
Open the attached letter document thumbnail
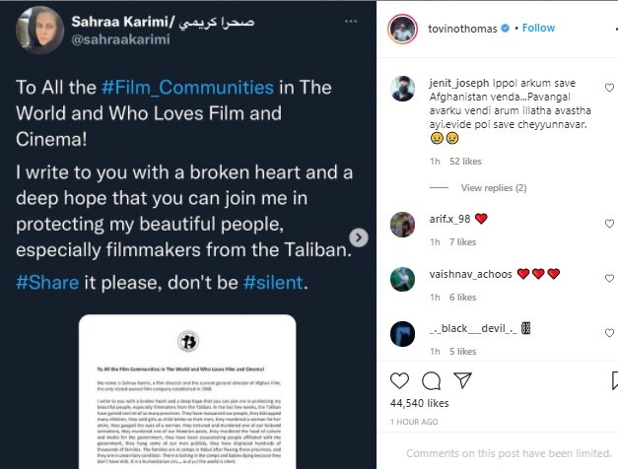(185, 391)
